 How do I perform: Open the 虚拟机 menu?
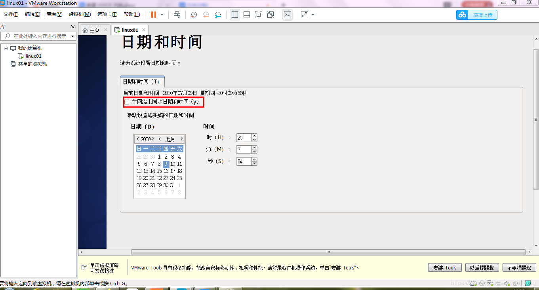pyautogui.click(x=79, y=14)
